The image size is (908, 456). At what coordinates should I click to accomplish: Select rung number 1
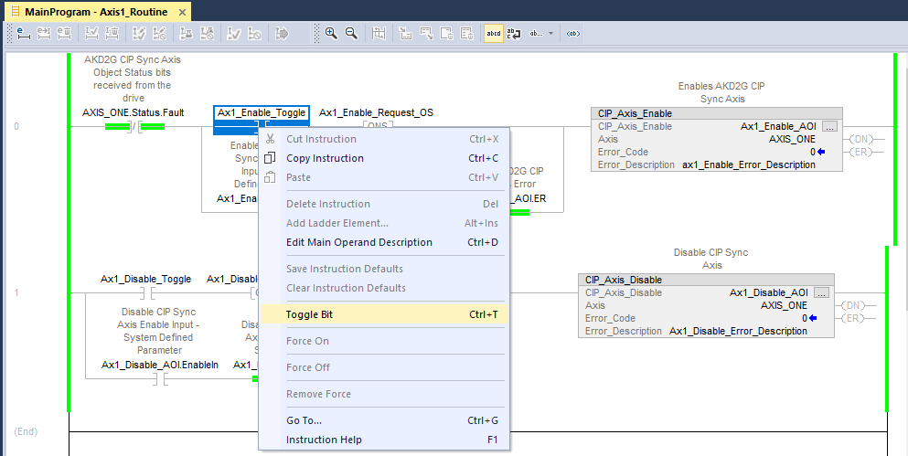click(x=16, y=292)
